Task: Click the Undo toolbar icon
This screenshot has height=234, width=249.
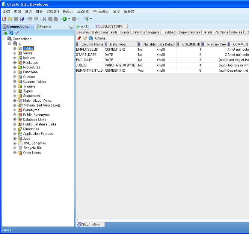Action: point(30,19)
